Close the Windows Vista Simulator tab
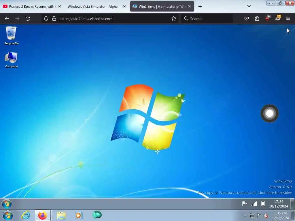295x221 pixels. tap(124, 6)
